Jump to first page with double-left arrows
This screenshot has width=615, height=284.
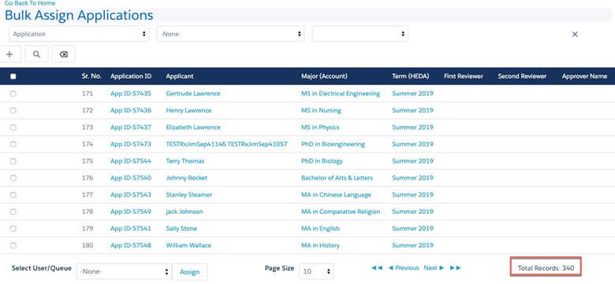click(x=377, y=268)
